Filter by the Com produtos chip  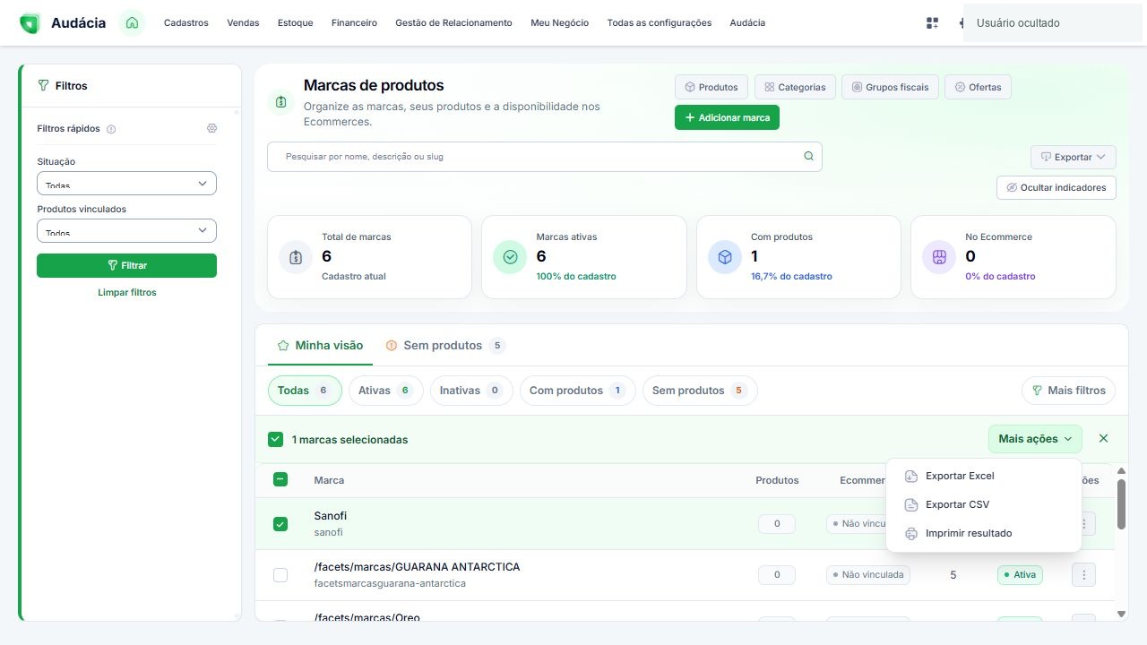point(577,391)
